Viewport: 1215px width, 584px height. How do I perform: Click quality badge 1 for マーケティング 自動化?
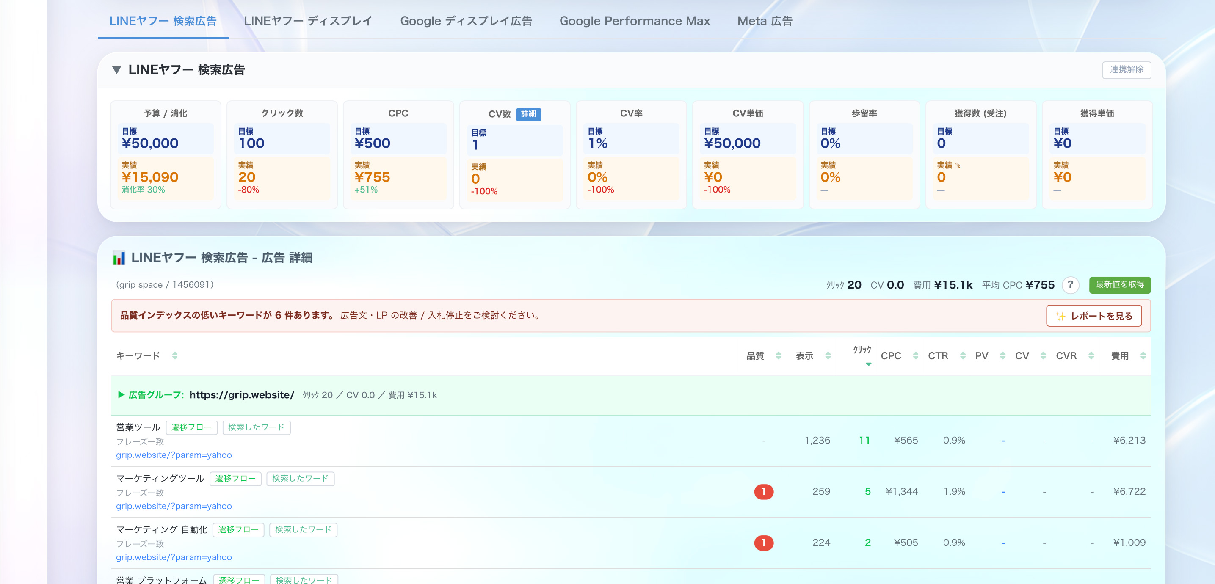point(764,543)
